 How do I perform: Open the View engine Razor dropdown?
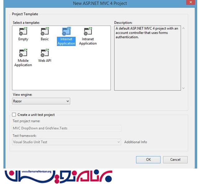pos(41,101)
